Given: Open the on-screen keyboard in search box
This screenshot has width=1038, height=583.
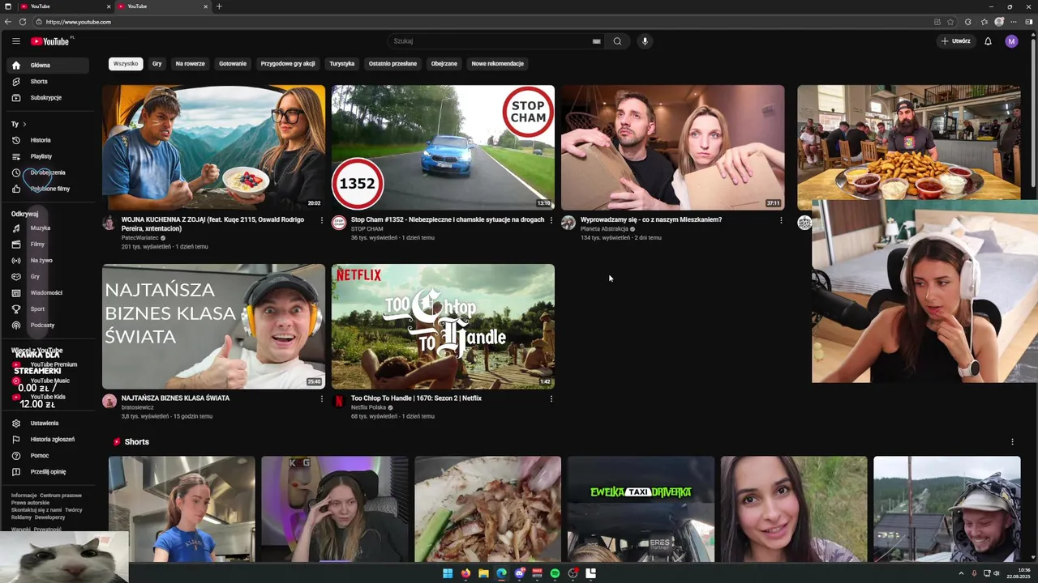Looking at the screenshot, I should pyautogui.click(x=596, y=41).
